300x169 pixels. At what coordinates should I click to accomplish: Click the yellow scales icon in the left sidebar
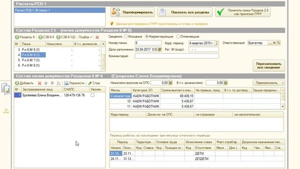[6, 111]
